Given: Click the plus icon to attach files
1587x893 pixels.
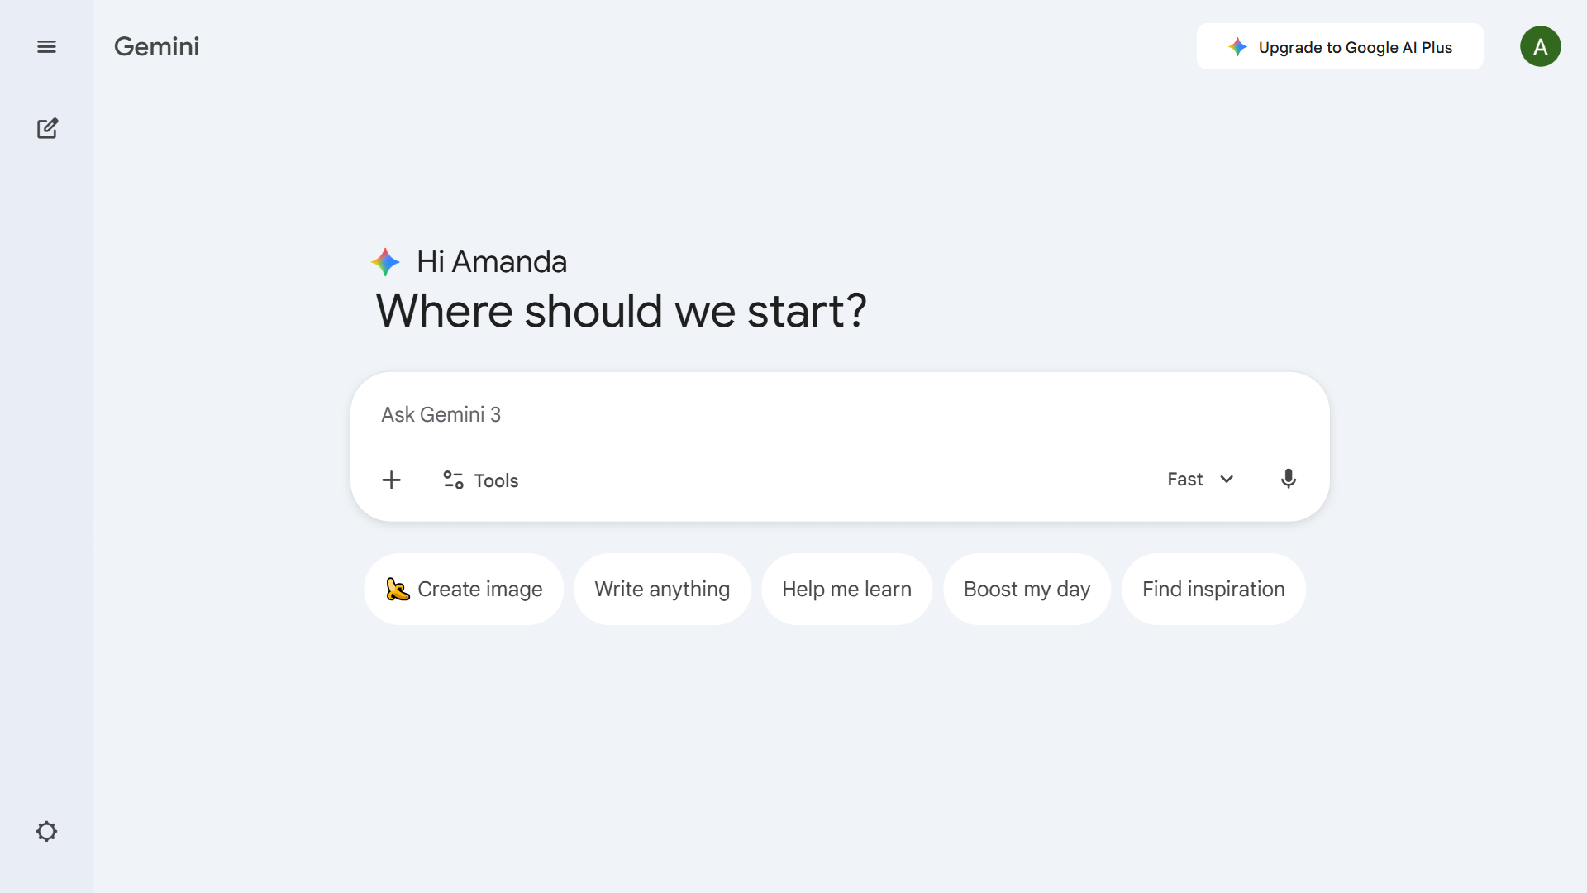Looking at the screenshot, I should (391, 480).
